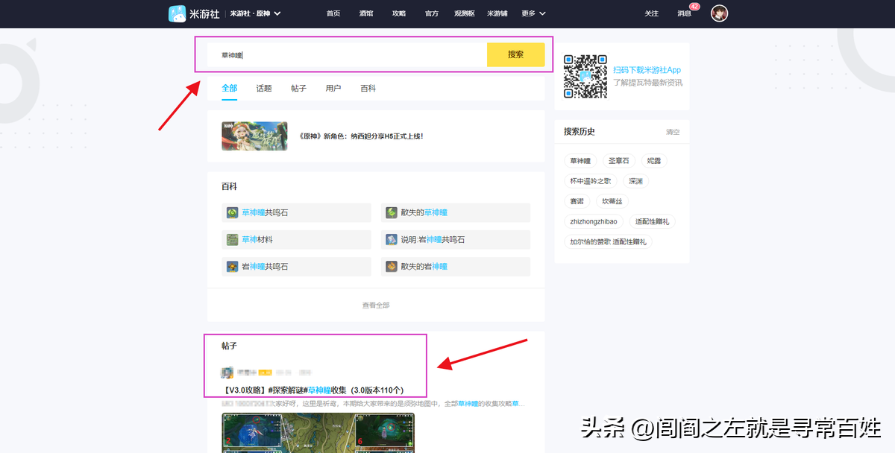Screen dimensions: 895x453
Task: Click the 草神瞳共鸣石 wiki icon
Action: point(232,213)
